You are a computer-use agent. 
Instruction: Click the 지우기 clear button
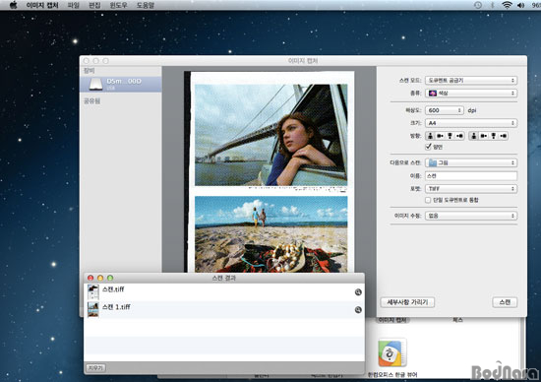click(95, 368)
